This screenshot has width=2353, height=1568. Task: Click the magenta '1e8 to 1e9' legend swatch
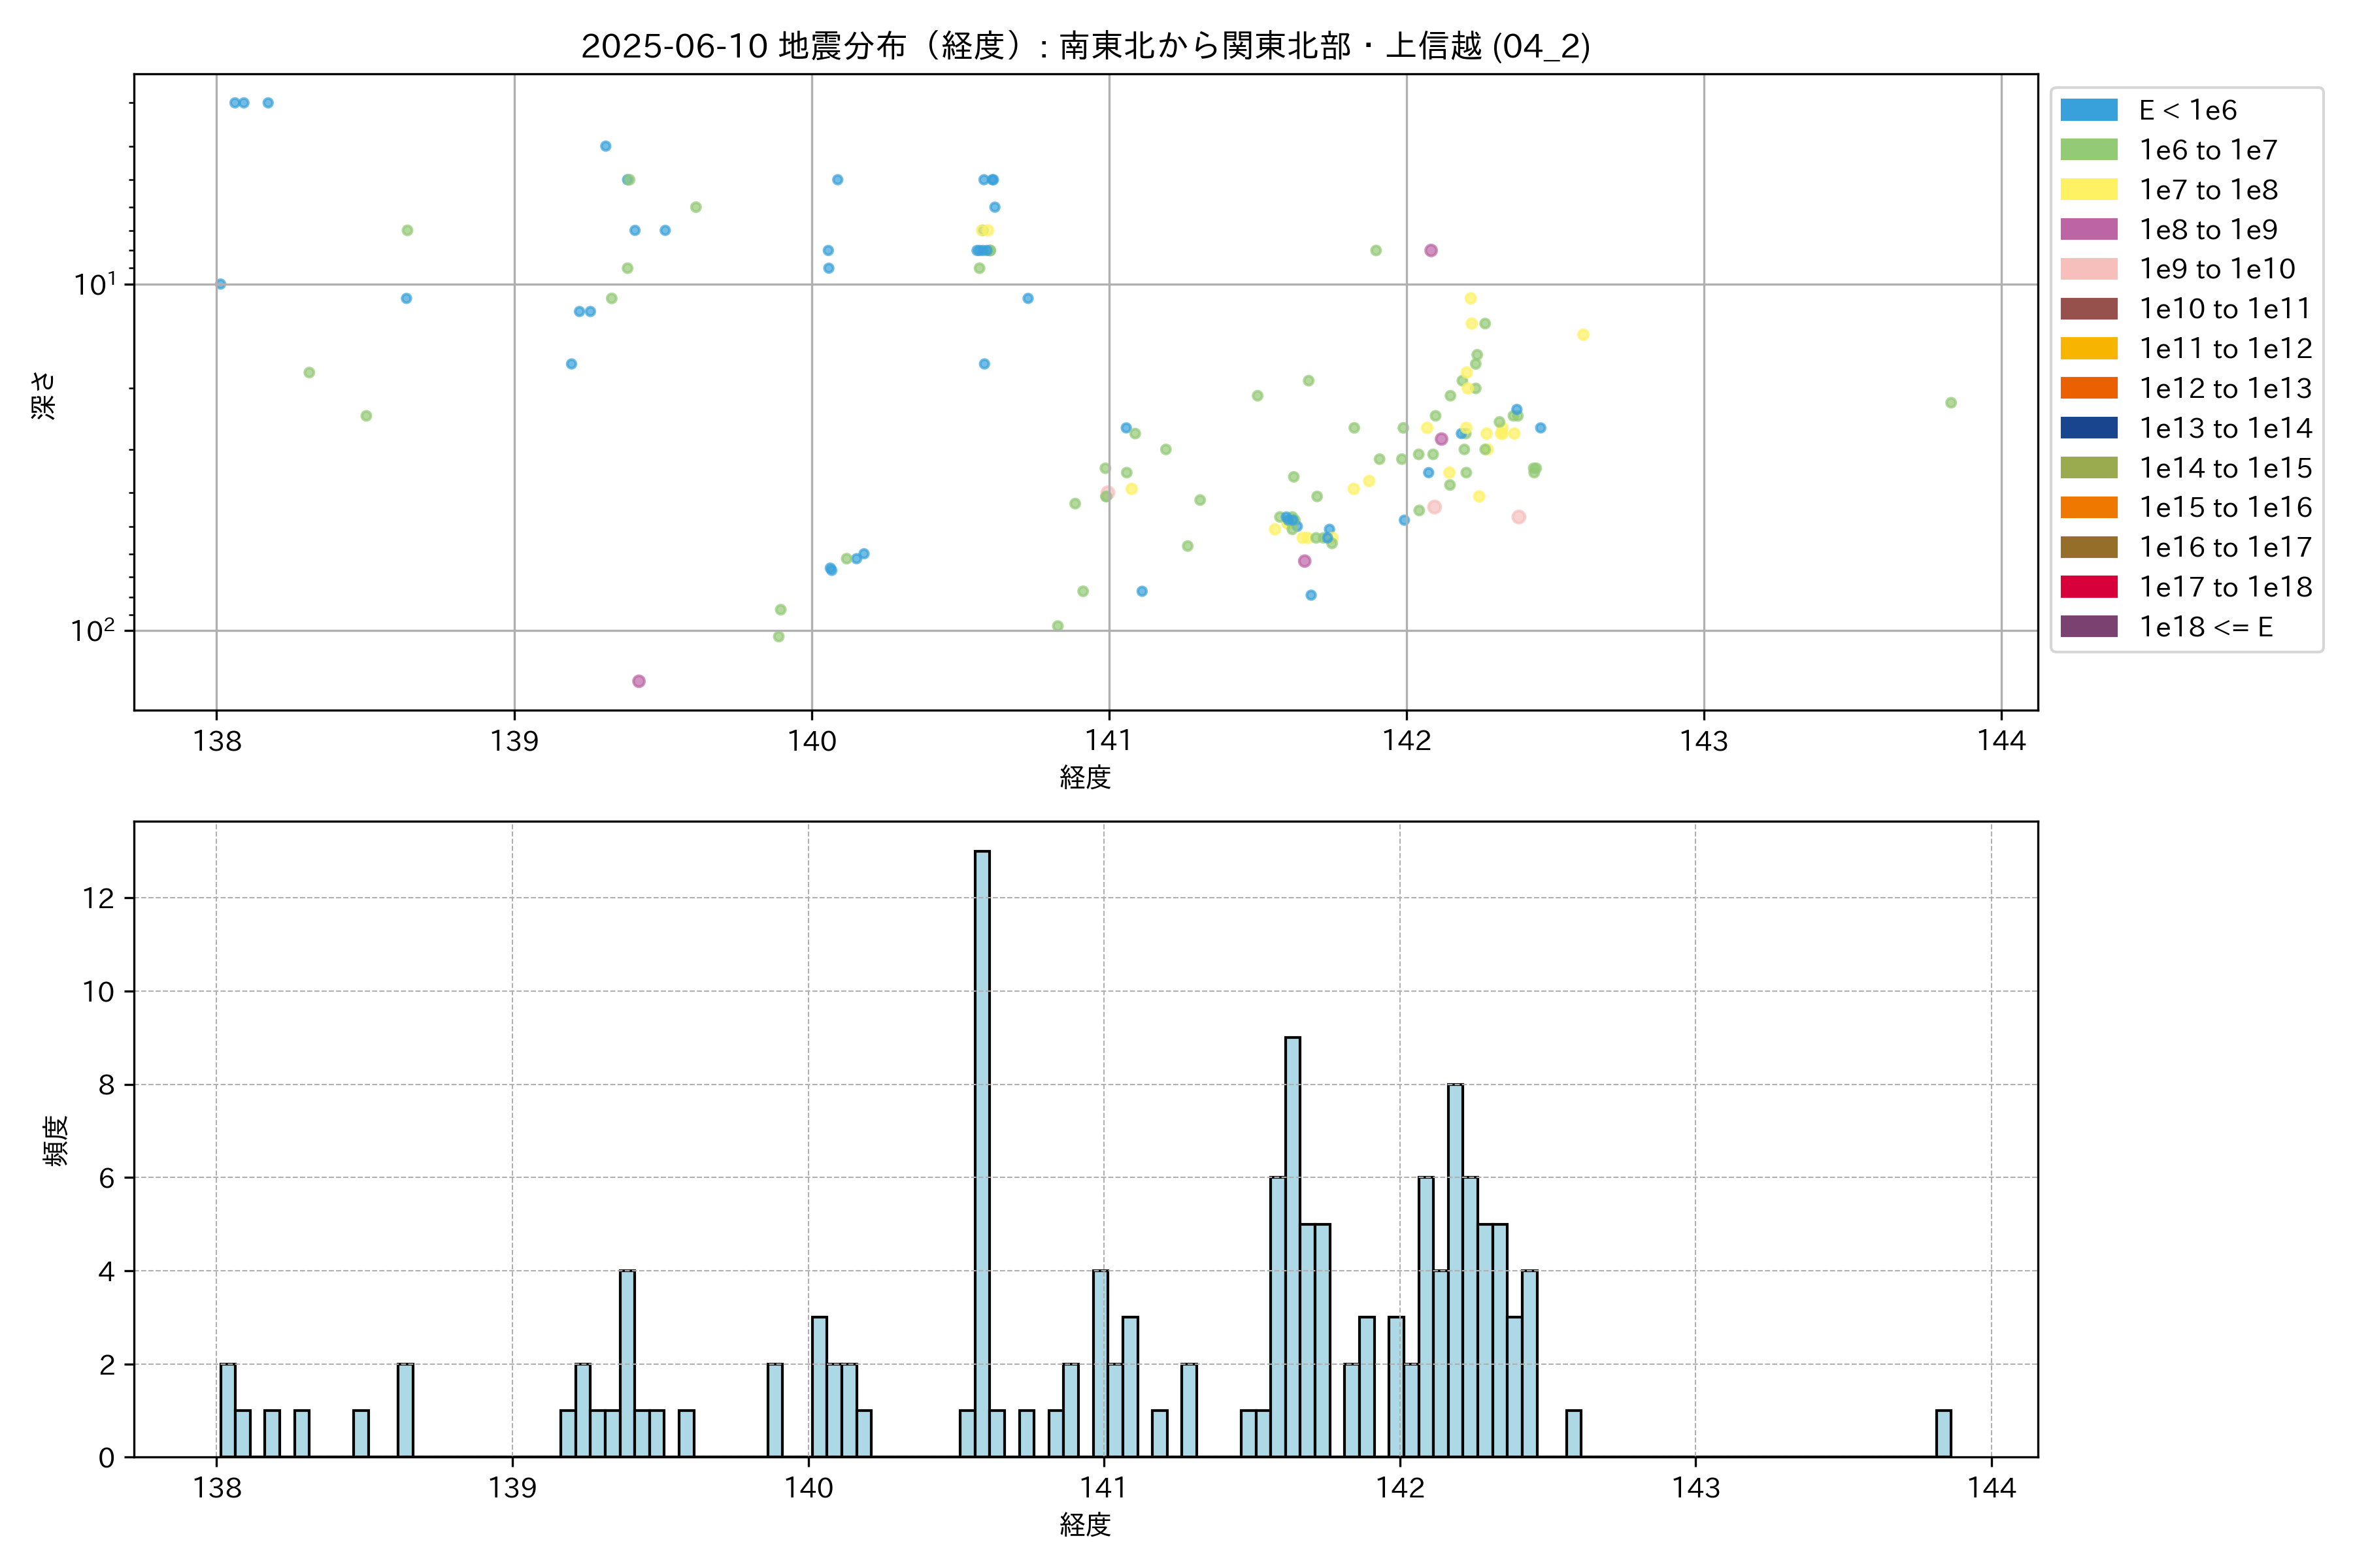[2088, 230]
